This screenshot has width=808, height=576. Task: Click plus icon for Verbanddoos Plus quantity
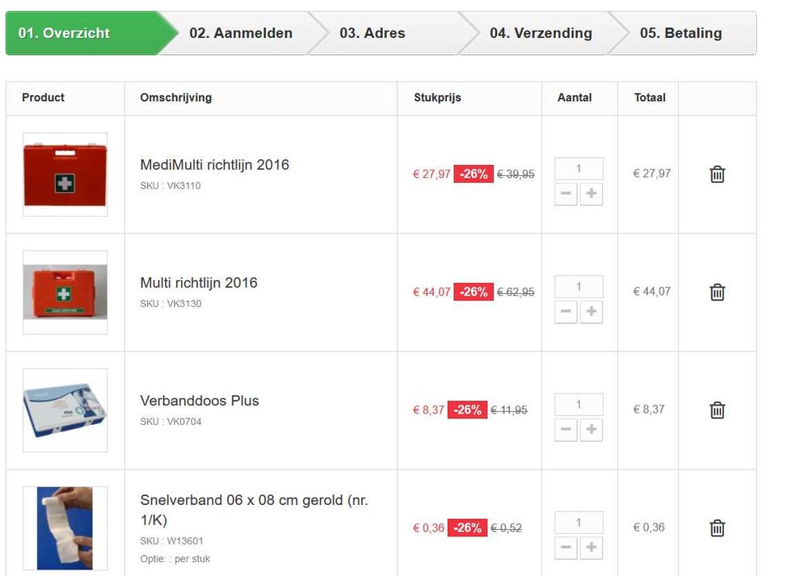click(x=591, y=430)
